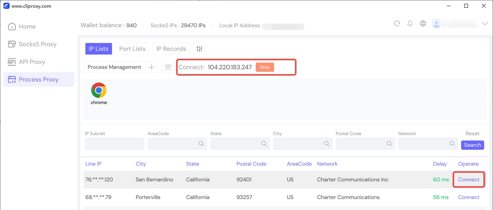Screen dimensions: 493x210
Task: Switch to the IP Records tab
Action: coord(171,49)
